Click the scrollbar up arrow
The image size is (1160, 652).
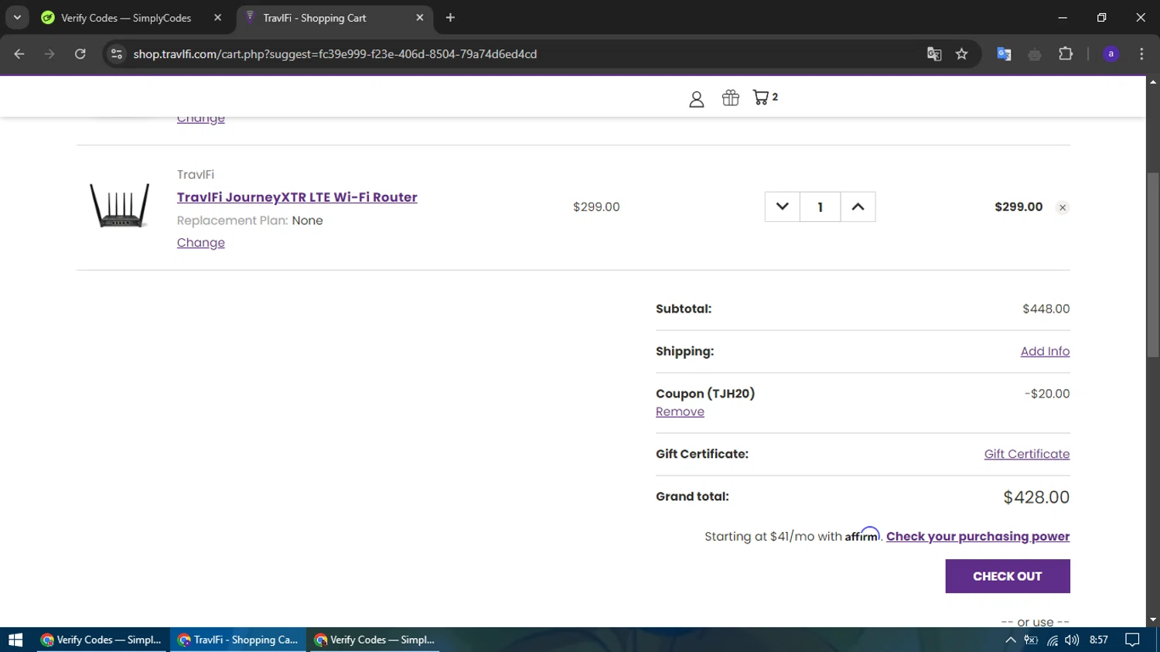pos(1153,81)
